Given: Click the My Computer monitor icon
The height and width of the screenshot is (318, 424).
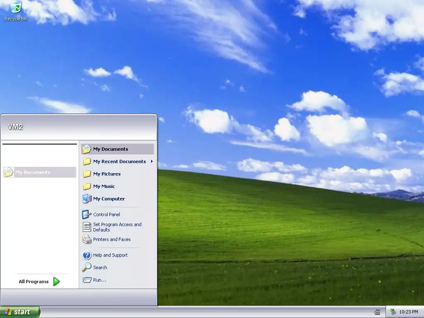Looking at the screenshot, I should coord(87,199).
